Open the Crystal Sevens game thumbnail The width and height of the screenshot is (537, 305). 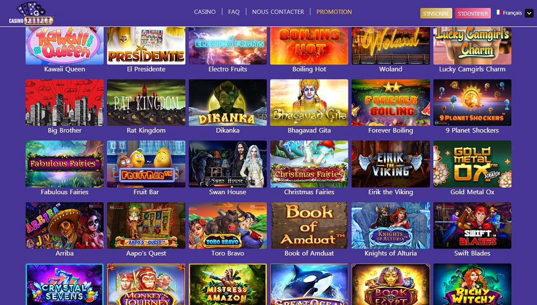(65, 284)
